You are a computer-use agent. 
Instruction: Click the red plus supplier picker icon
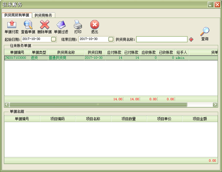click(191, 39)
